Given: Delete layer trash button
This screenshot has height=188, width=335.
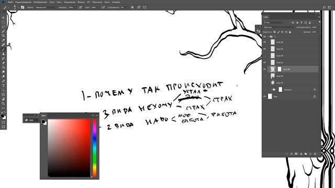Looking at the screenshot, I should [x=315, y=154].
